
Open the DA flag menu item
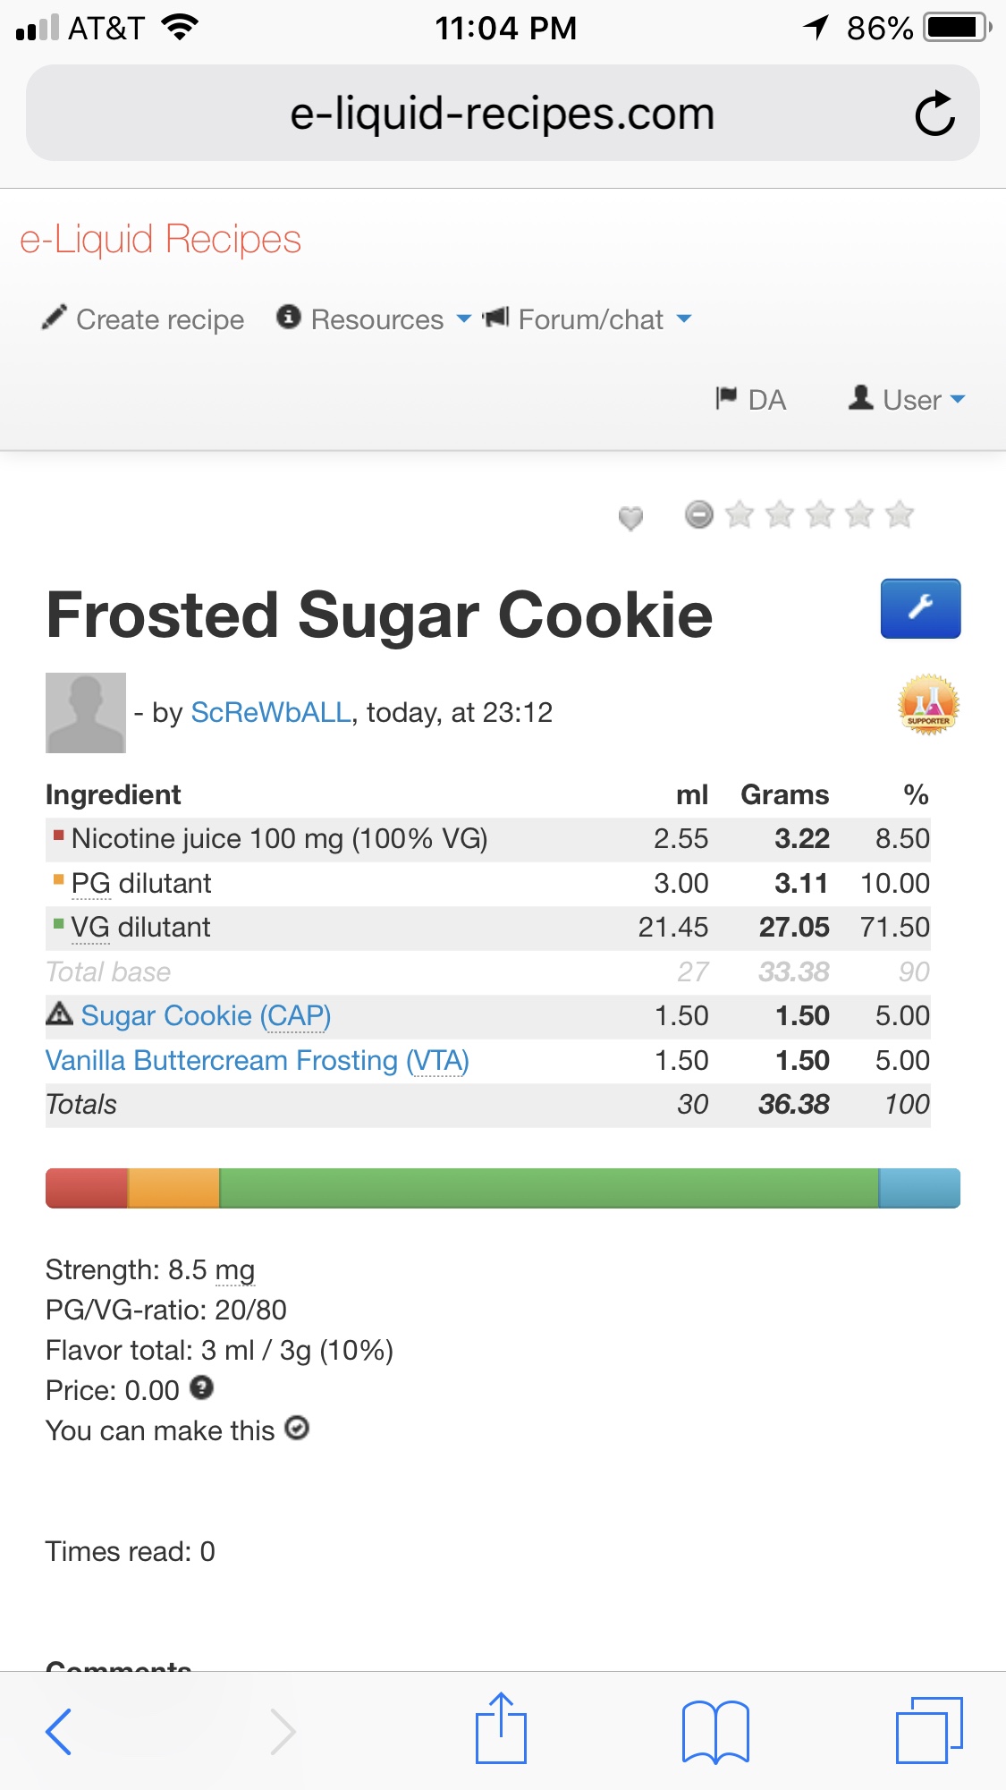pyautogui.click(x=751, y=399)
